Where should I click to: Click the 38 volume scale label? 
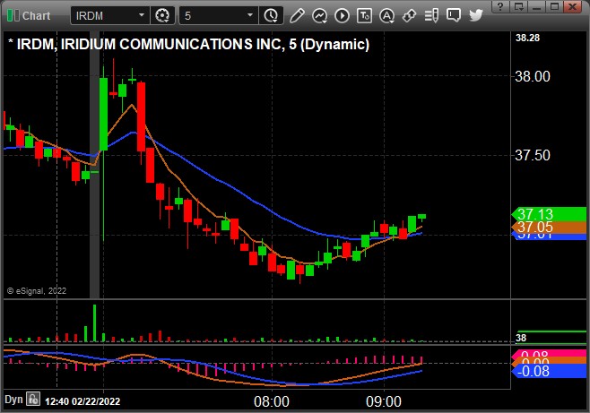521,338
